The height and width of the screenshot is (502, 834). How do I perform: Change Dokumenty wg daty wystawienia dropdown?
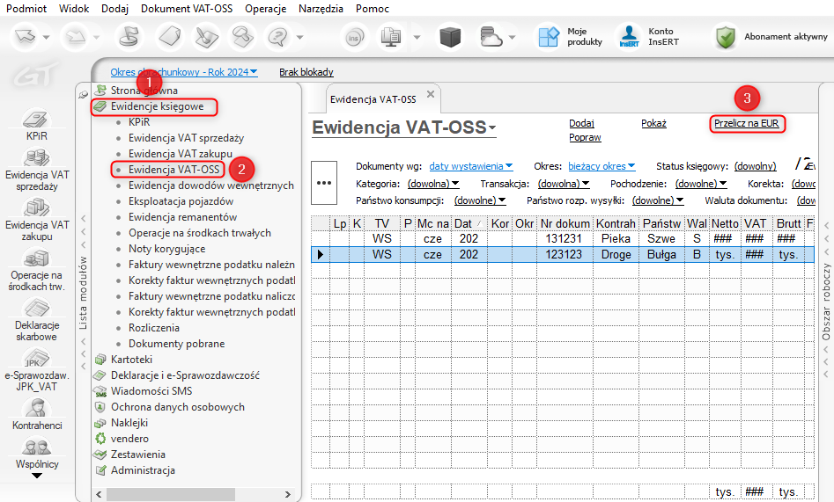pos(470,166)
